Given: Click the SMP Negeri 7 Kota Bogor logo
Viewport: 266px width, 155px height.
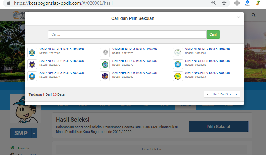Looking at the screenshot, I should click(178, 52).
